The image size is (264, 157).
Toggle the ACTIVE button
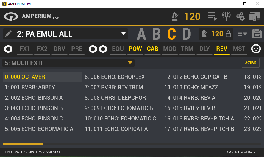click(x=251, y=63)
